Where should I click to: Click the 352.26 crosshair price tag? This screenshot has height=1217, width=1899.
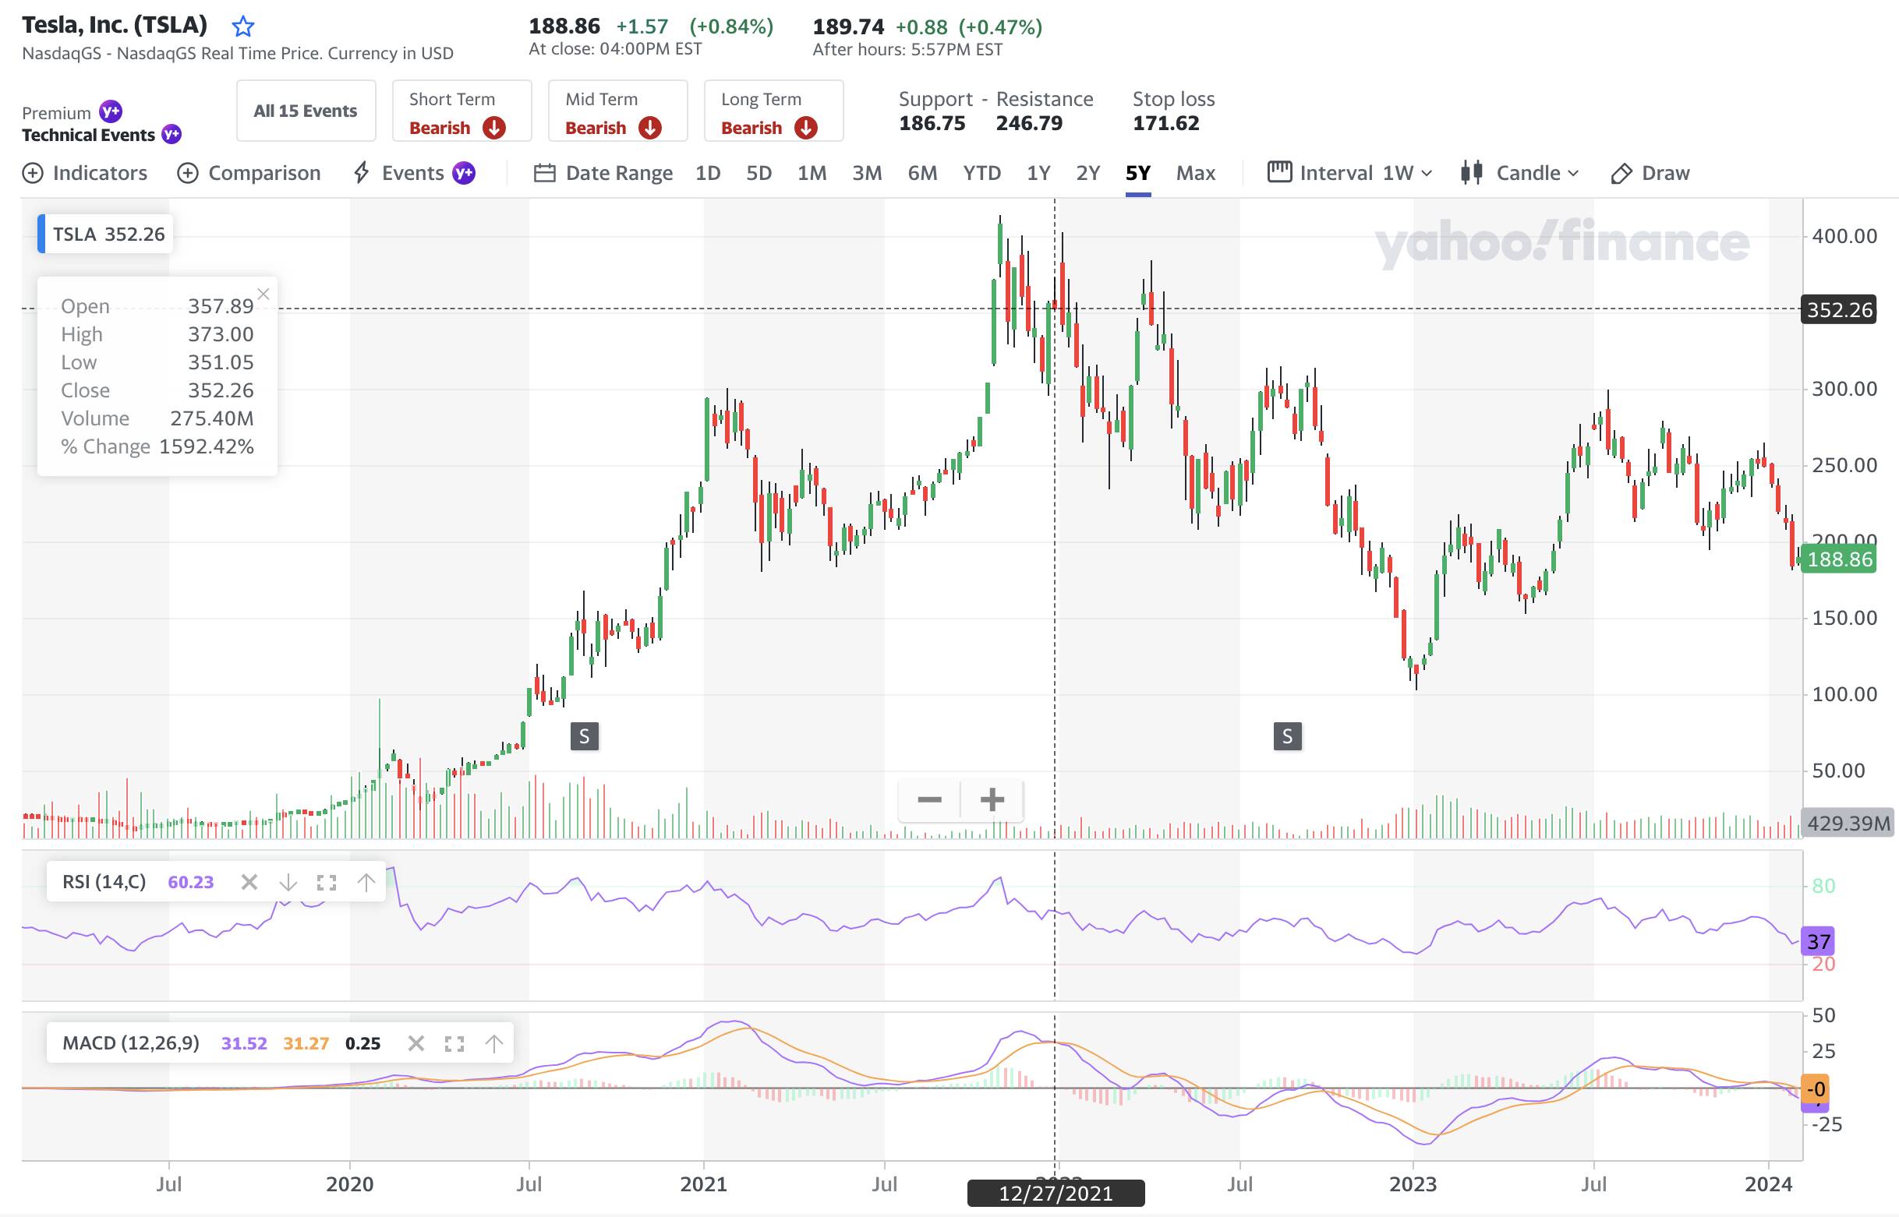point(1839,309)
